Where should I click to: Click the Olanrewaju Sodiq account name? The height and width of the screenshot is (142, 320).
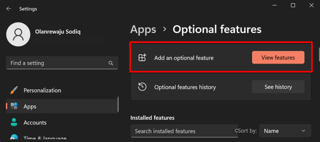coord(58,32)
